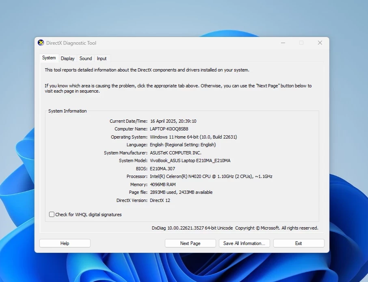Click the DirectX Diagnostic Tool title icon
368x282 pixels.
[x=41, y=43]
